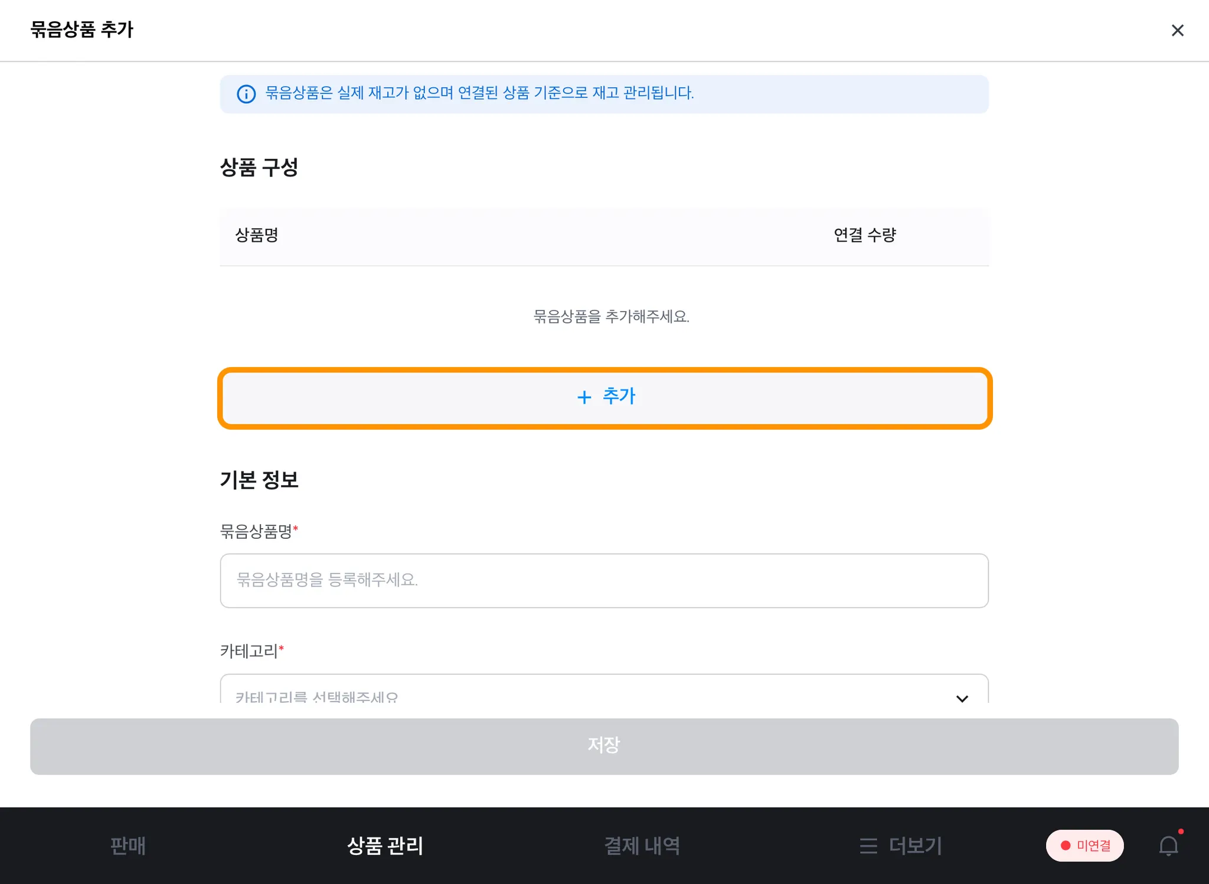Focus the 묶음상품명 input field
1209x884 pixels.
pos(604,580)
